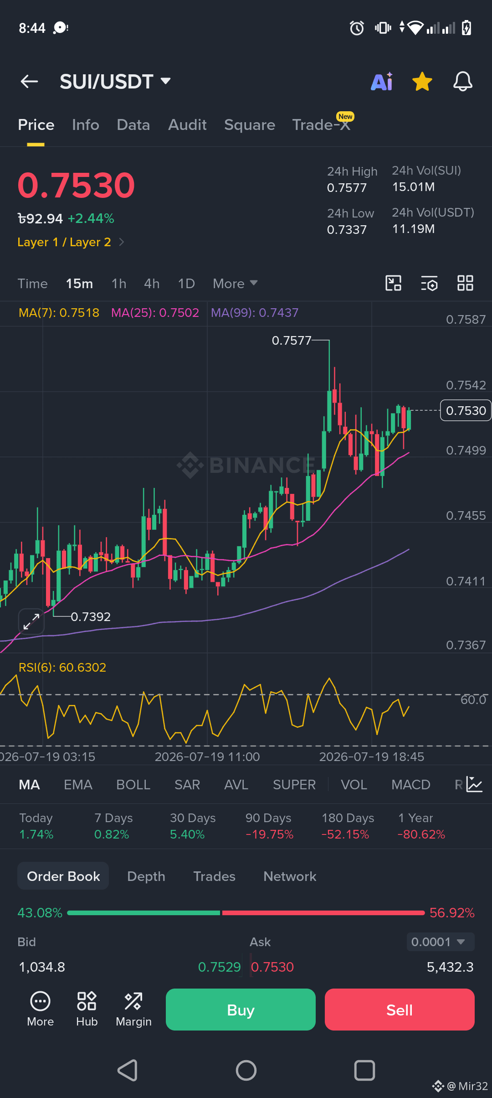Image resolution: width=492 pixels, height=1098 pixels.
Task: Enable the MA indicator
Action: 29,785
